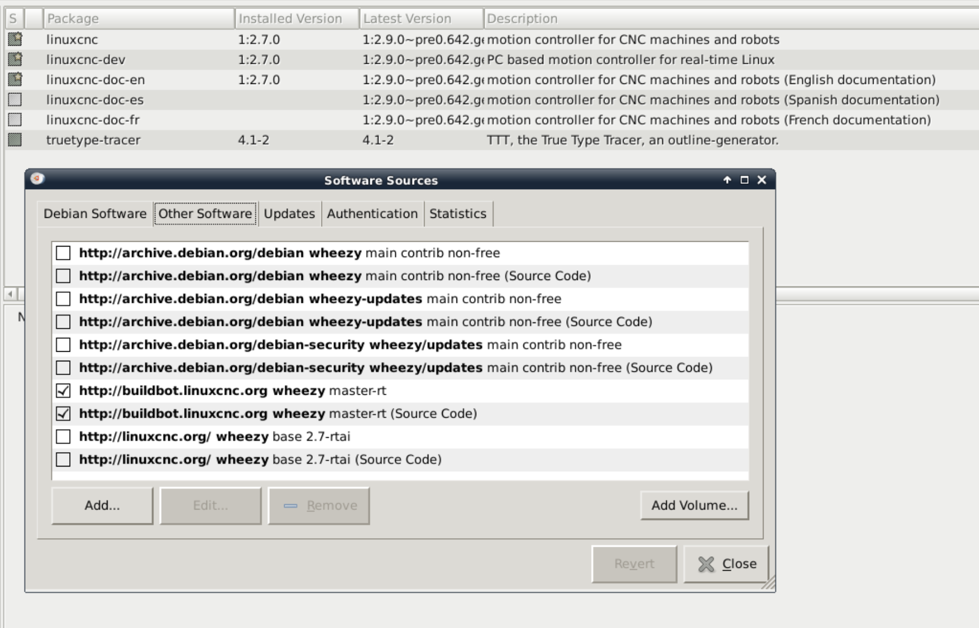
Task: Sort by Installed Version column header
Action: point(297,19)
